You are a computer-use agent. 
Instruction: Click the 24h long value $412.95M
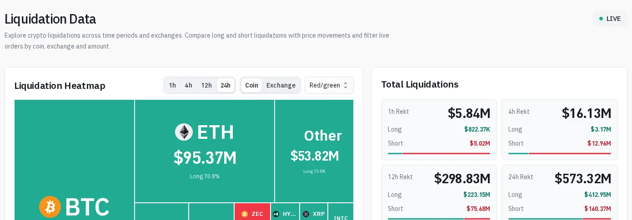(x=597, y=195)
